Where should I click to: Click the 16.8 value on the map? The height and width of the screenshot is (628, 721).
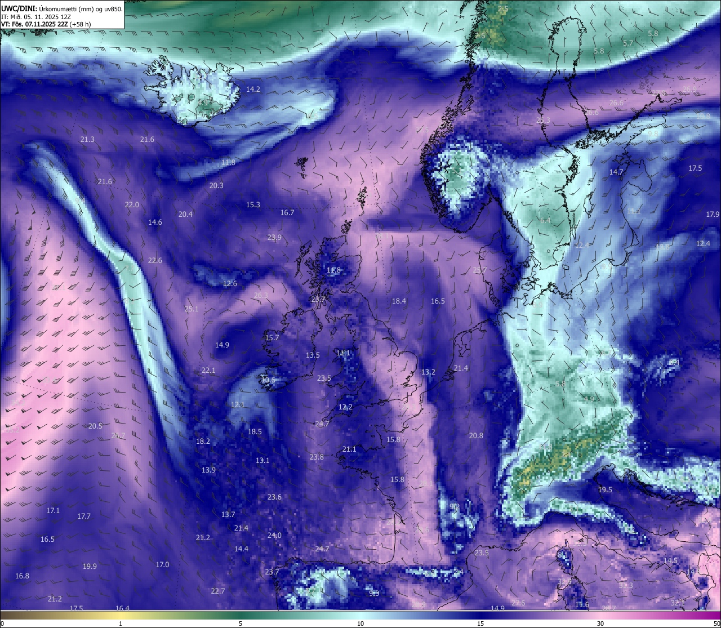click(x=22, y=576)
